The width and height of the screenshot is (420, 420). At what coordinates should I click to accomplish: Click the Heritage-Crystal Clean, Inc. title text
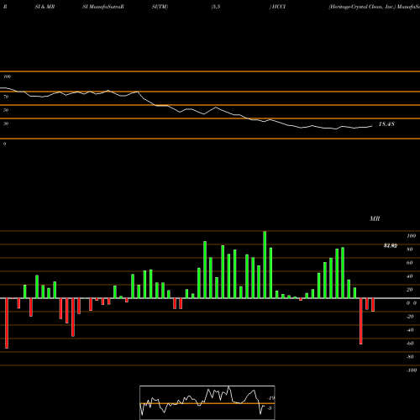click(x=362, y=7)
